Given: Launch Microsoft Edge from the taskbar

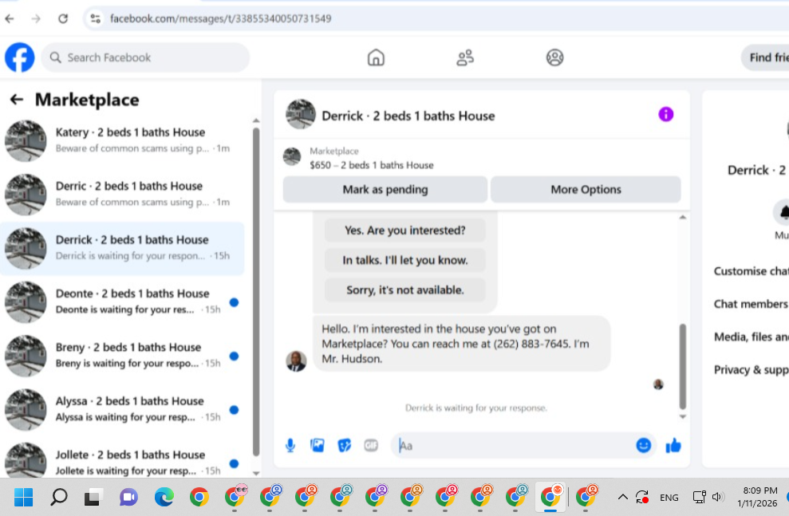Looking at the screenshot, I should pos(164,497).
